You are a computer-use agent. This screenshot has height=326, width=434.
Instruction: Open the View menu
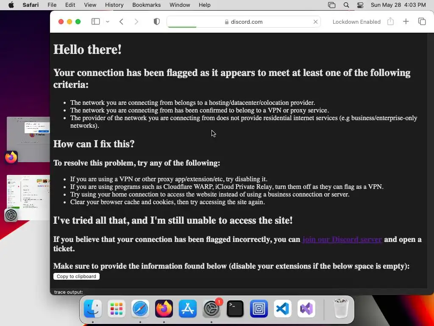pyautogui.click(x=90, y=5)
